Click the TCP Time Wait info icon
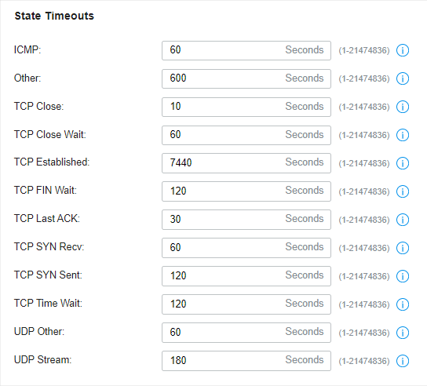This screenshot has width=427, height=386. point(402,304)
